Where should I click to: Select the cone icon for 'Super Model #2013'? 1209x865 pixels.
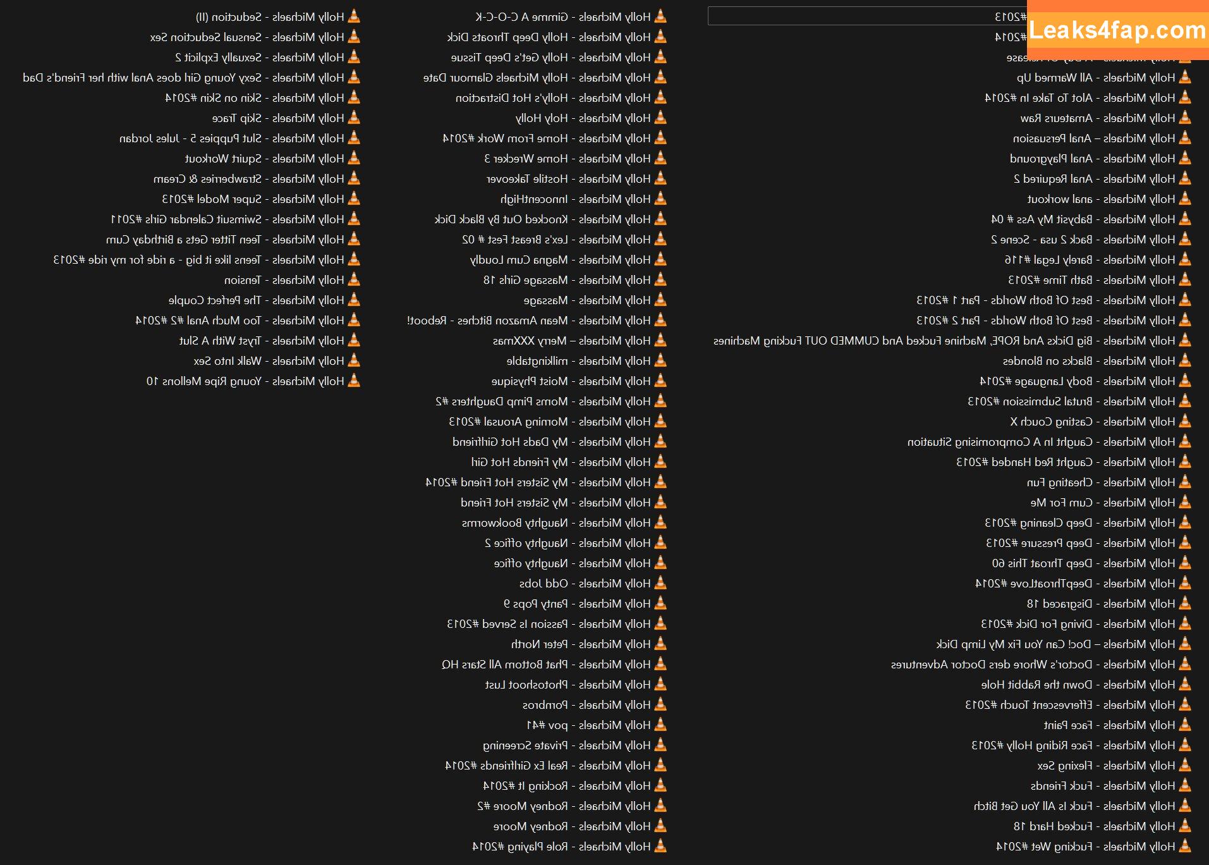355,199
